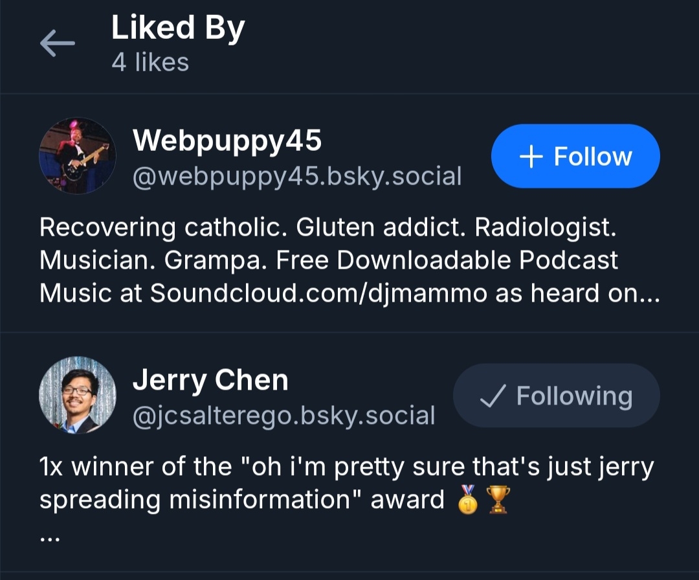This screenshot has height=580, width=699.
Task: Click the "Liked By" header title
Action: [x=178, y=28]
